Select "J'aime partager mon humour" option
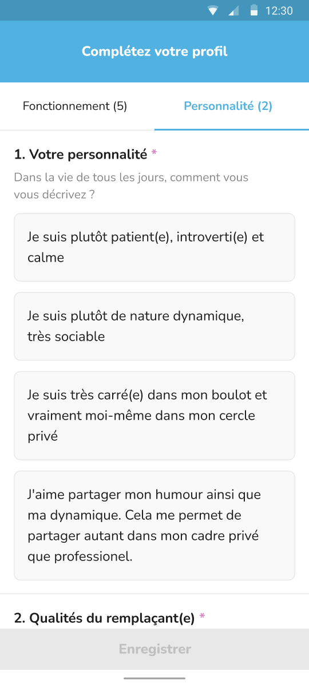The image size is (309, 687). [154, 526]
